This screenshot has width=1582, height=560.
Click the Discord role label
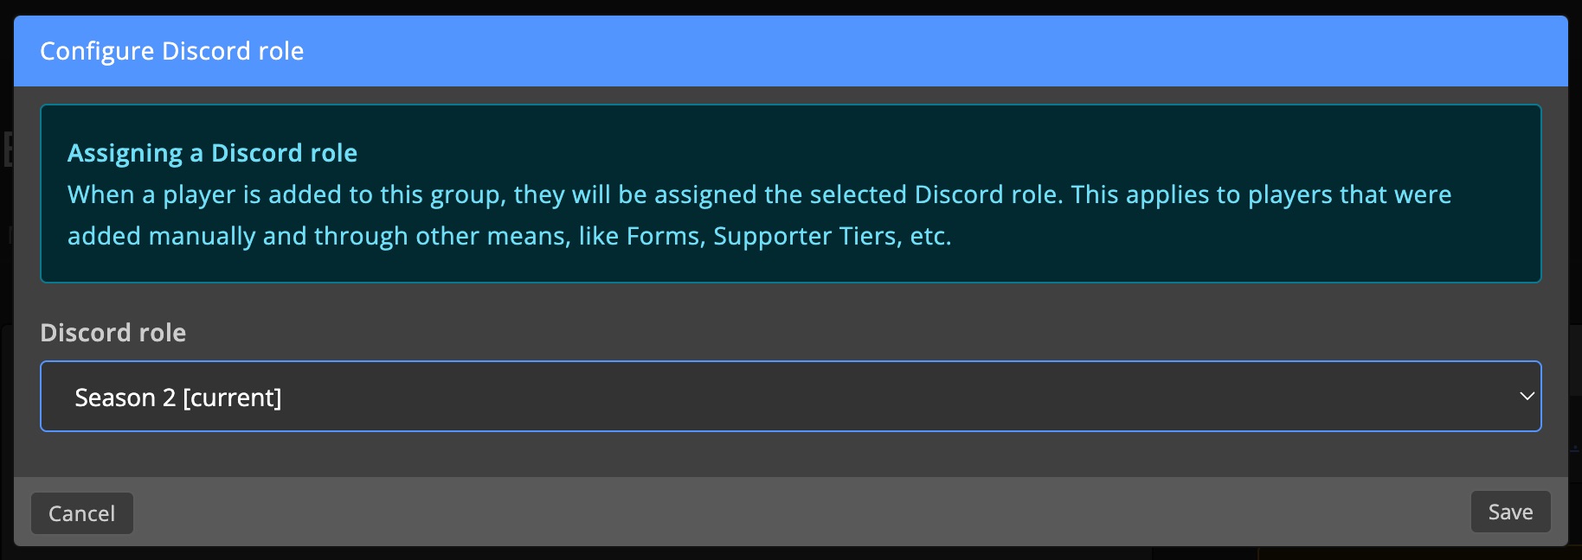113,333
